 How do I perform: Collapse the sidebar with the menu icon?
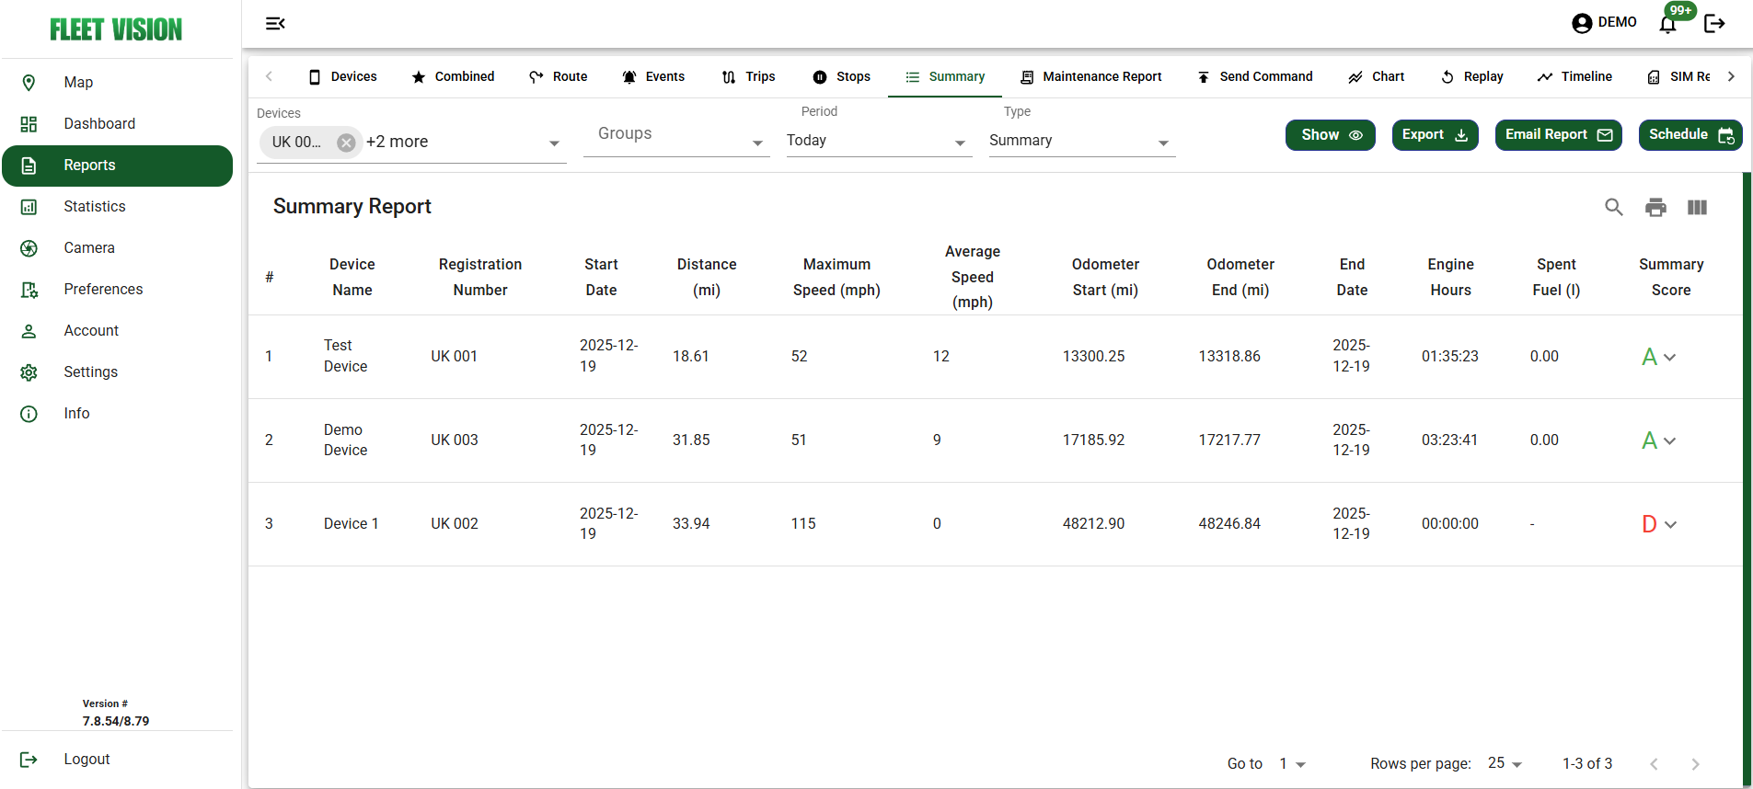coord(275,23)
